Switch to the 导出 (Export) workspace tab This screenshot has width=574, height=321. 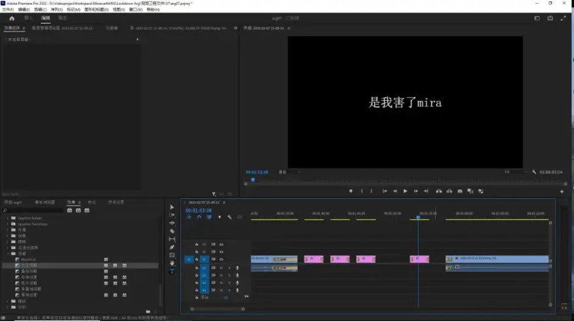(63, 18)
